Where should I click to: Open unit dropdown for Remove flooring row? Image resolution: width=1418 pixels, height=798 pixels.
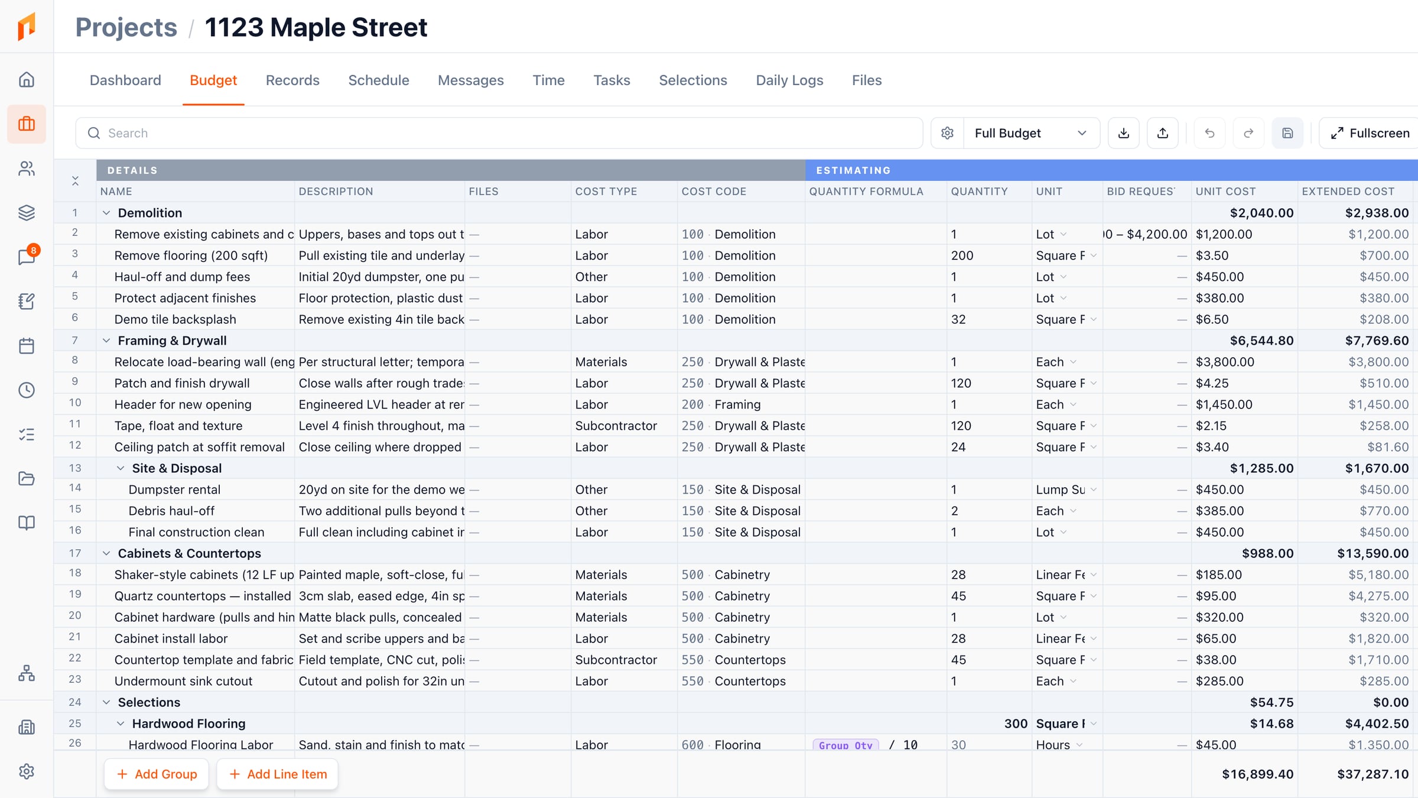click(1094, 255)
